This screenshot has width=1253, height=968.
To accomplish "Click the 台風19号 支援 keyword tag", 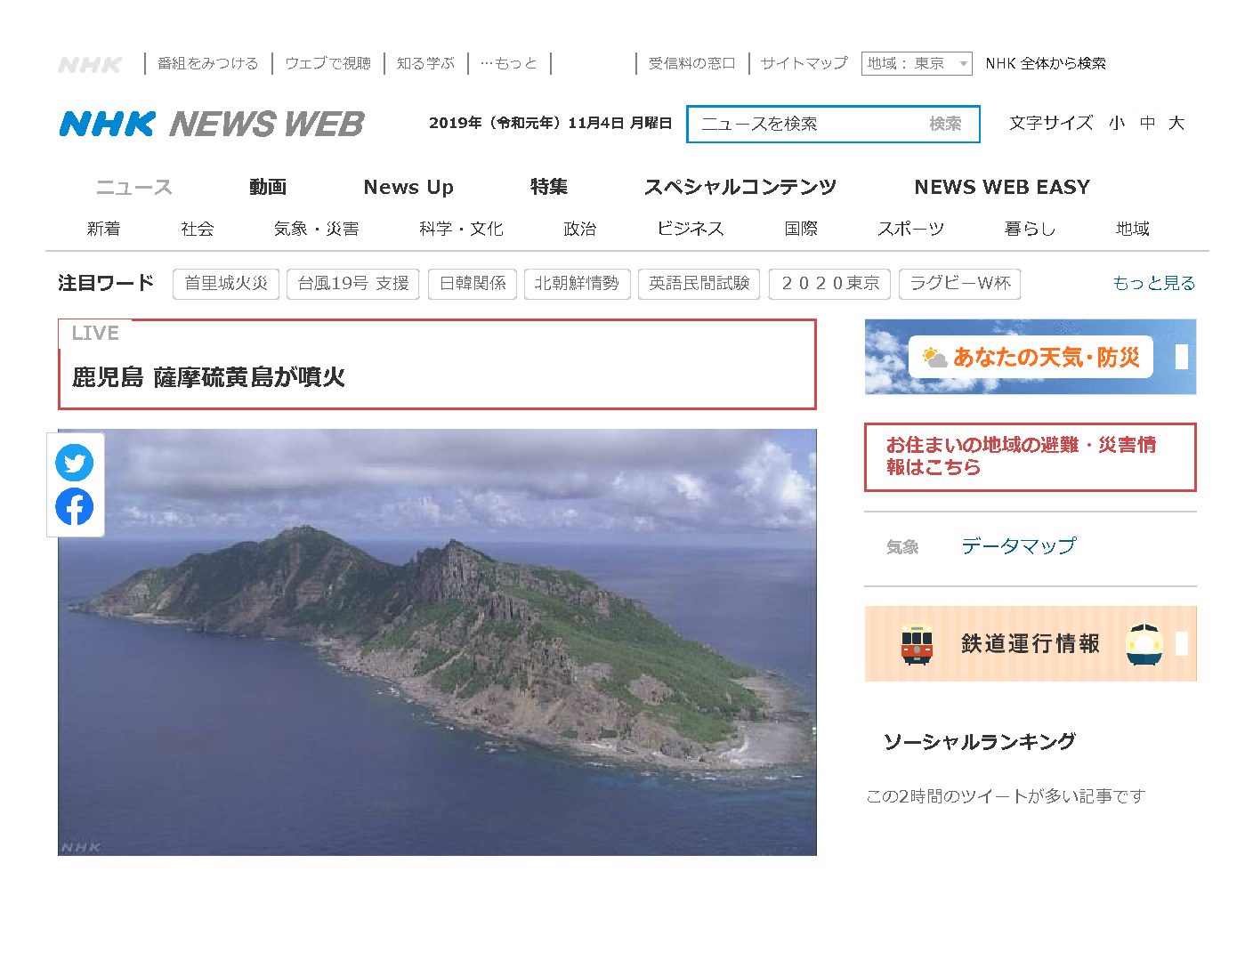I will 353,284.
